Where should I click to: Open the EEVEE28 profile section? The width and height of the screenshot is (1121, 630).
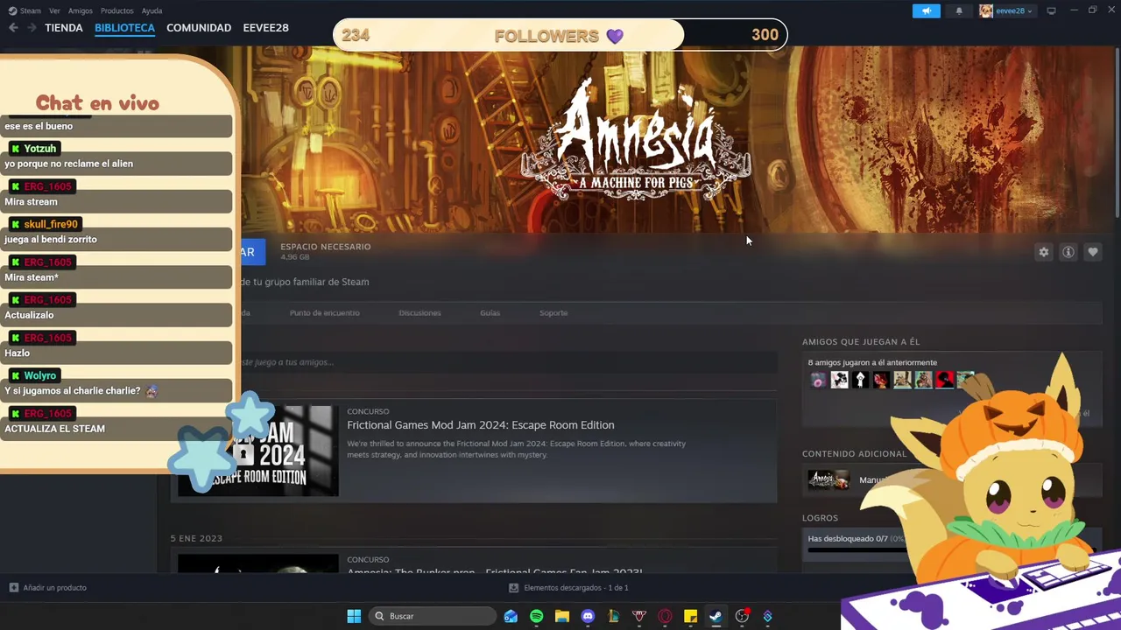click(265, 28)
